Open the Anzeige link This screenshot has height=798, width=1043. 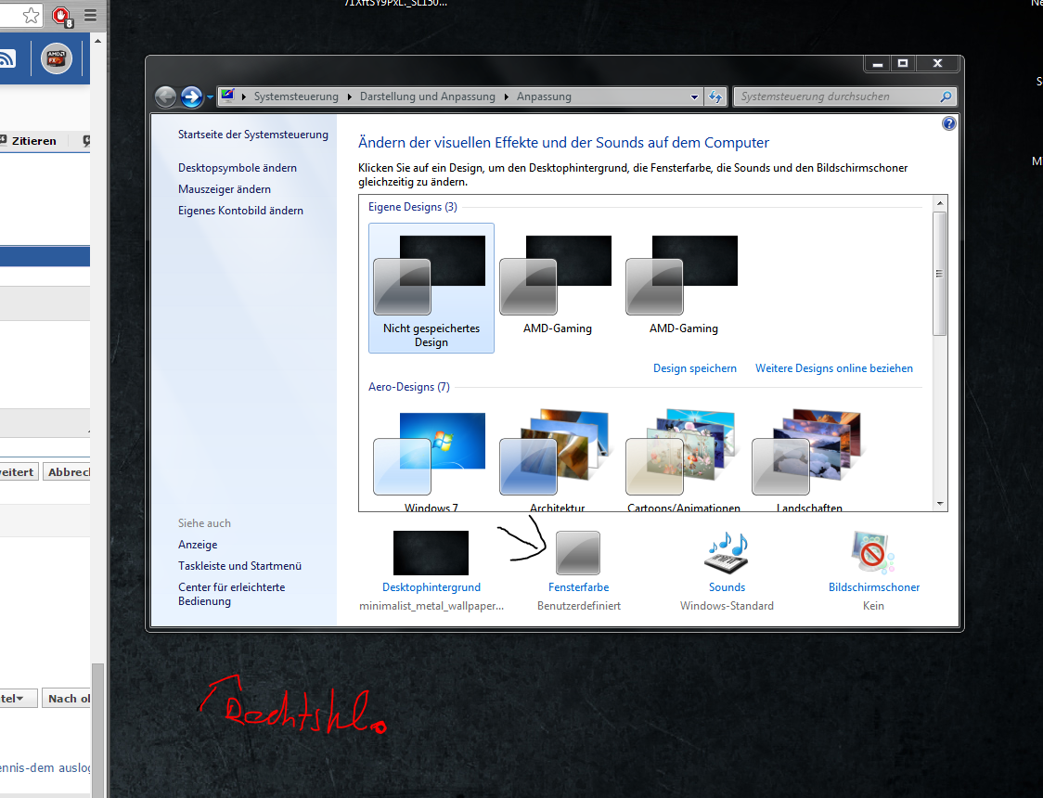click(x=198, y=544)
